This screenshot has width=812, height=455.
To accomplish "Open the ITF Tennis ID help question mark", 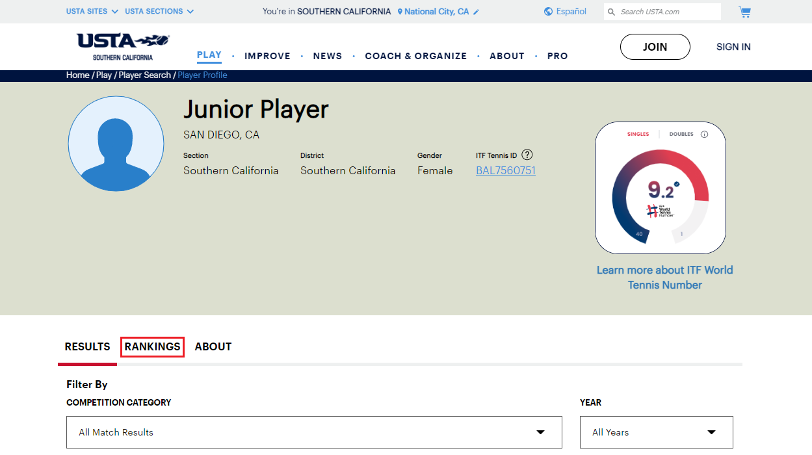I will point(527,155).
